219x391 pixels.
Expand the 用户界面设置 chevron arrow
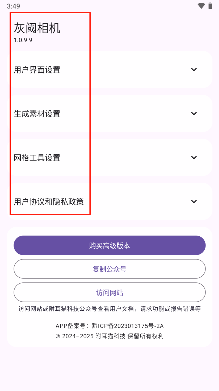pyautogui.click(x=194, y=70)
